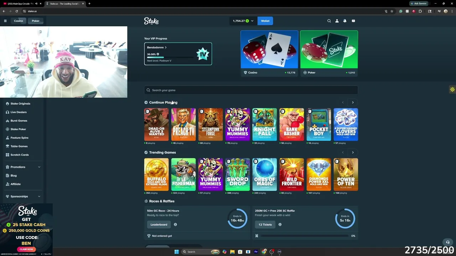Click the 12 Tickets button
Image resolution: width=456 pixels, height=256 pixels.
point(265,225)
